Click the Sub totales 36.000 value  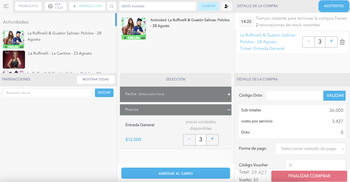point(336,110)
